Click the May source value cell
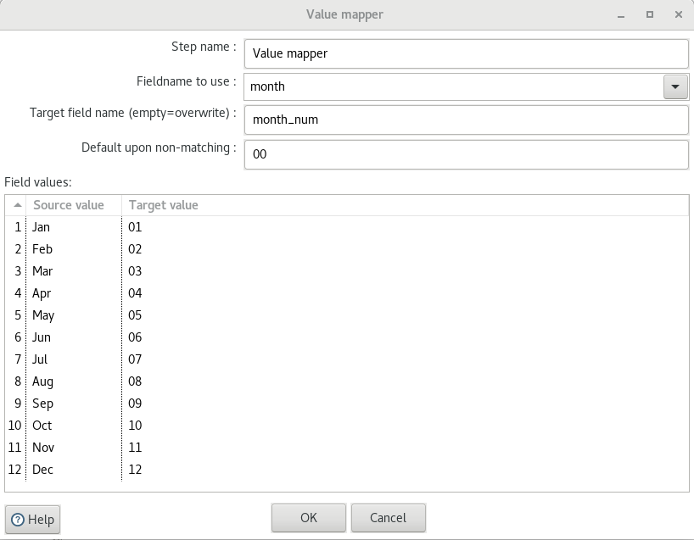The image size is (694, 540). 74,315
